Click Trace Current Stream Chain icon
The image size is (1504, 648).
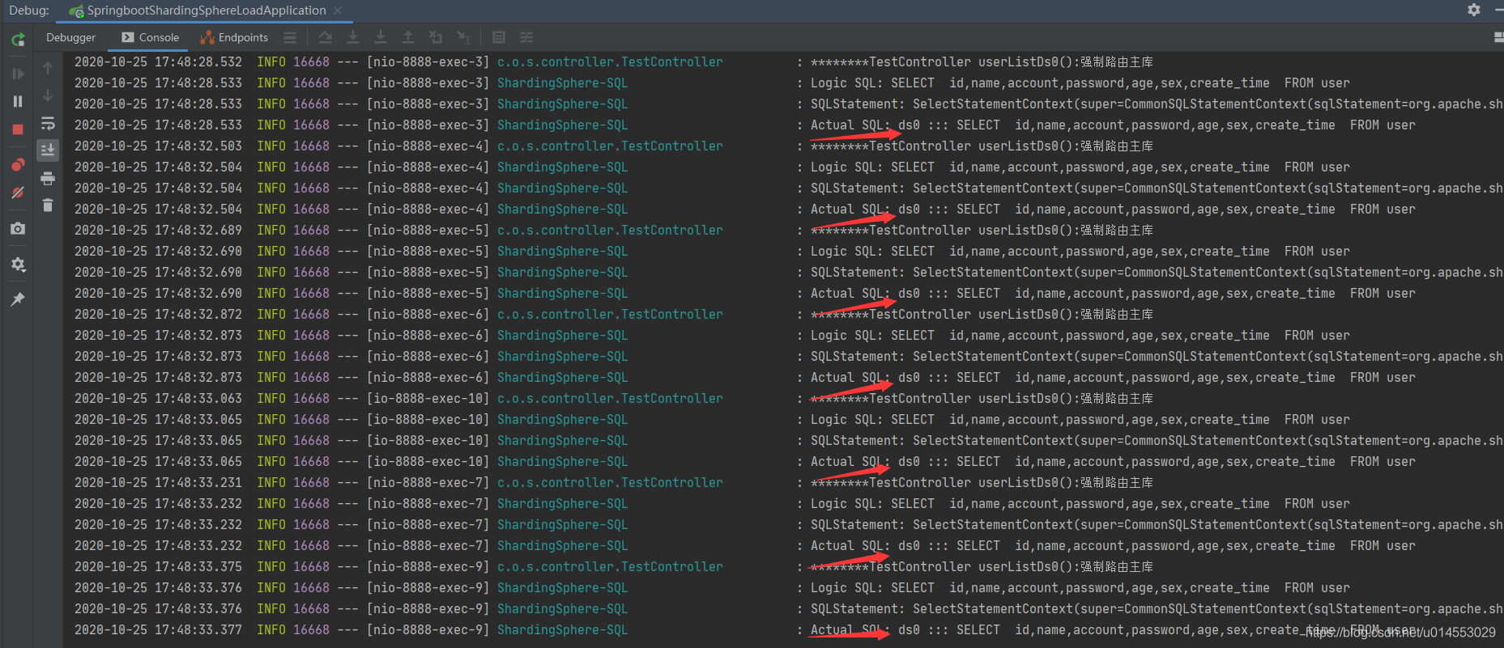[x=526, y=37]
